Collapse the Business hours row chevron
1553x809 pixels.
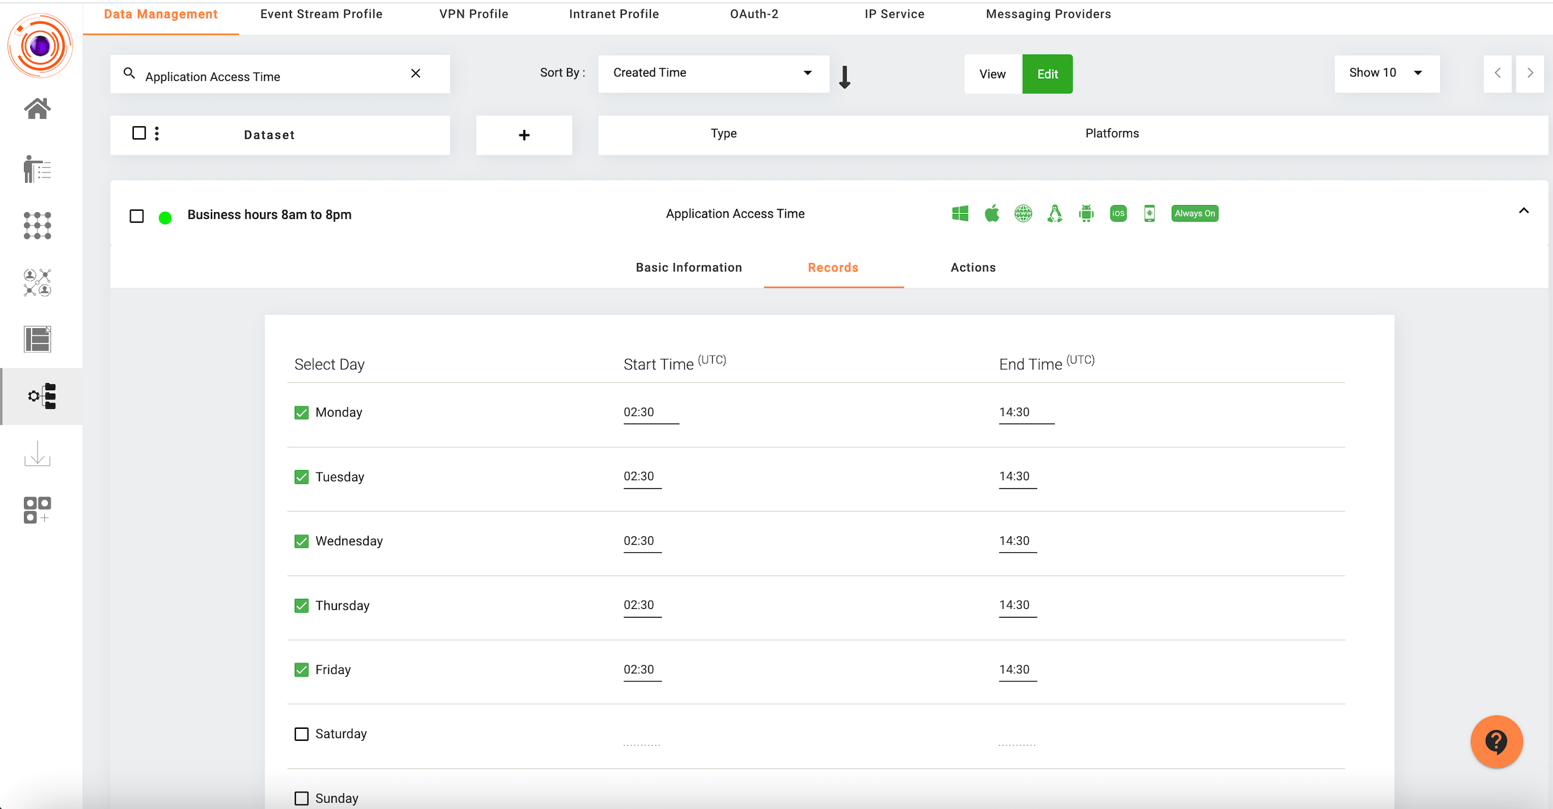pos(1523,211)
